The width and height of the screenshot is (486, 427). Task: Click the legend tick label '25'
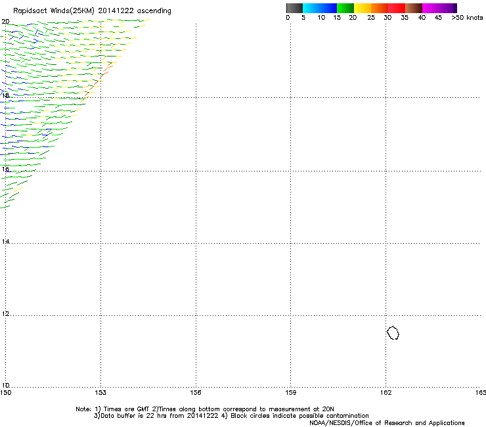click(x=371, y=18)
